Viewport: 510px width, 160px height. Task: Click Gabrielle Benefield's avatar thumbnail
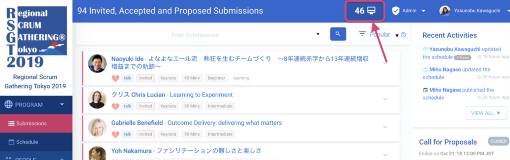click(97, 128)
